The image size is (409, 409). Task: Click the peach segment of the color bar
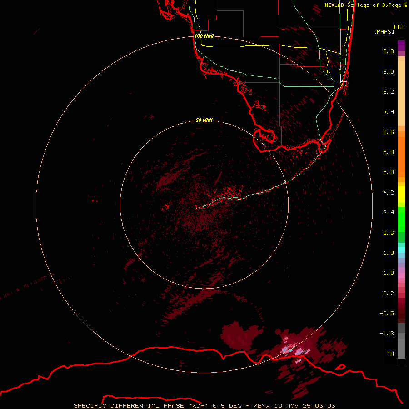pos(401,91)
